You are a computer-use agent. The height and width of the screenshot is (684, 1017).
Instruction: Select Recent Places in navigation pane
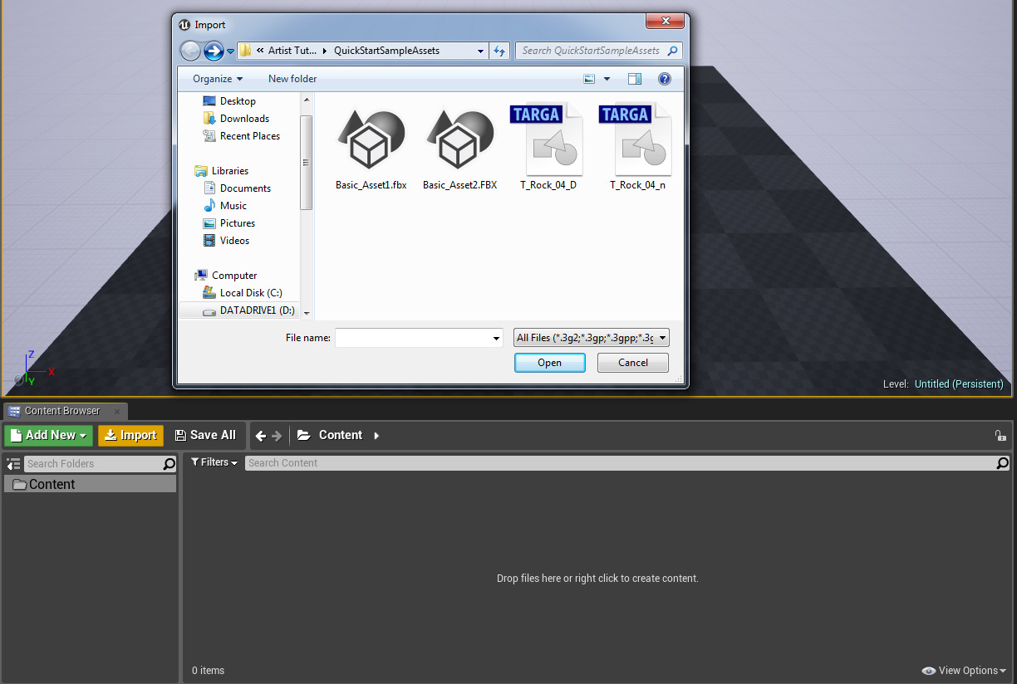tap(242, 136)
